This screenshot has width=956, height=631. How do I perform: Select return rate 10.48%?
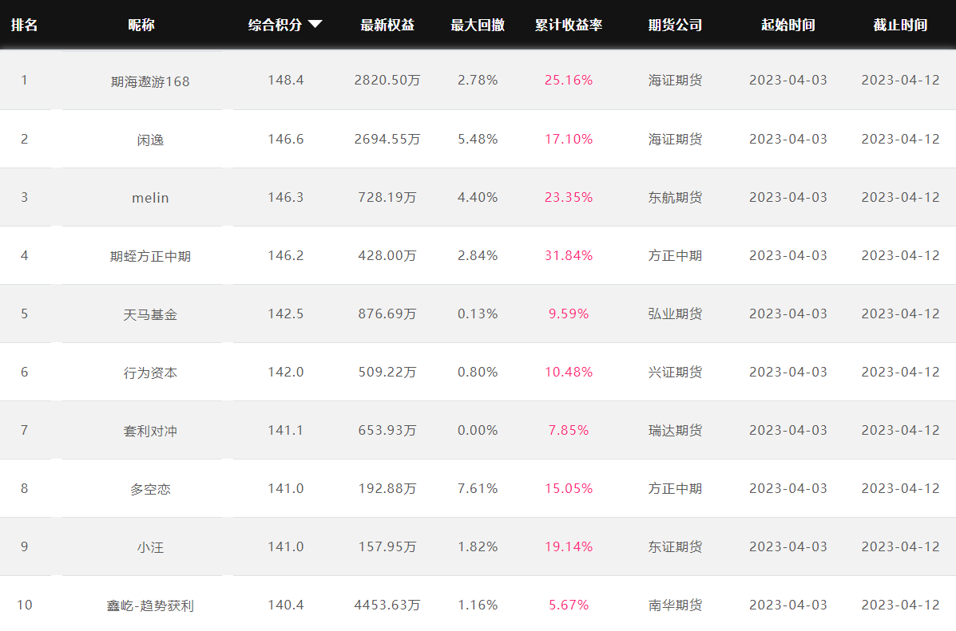tap(568, 373)
